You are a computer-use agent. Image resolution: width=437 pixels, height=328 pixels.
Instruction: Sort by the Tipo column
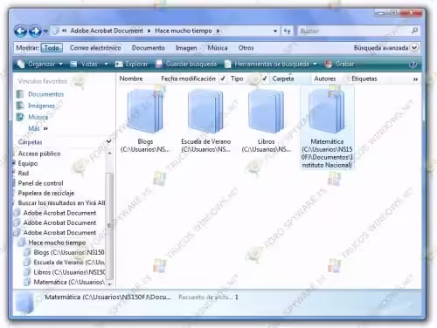point(237,79)
